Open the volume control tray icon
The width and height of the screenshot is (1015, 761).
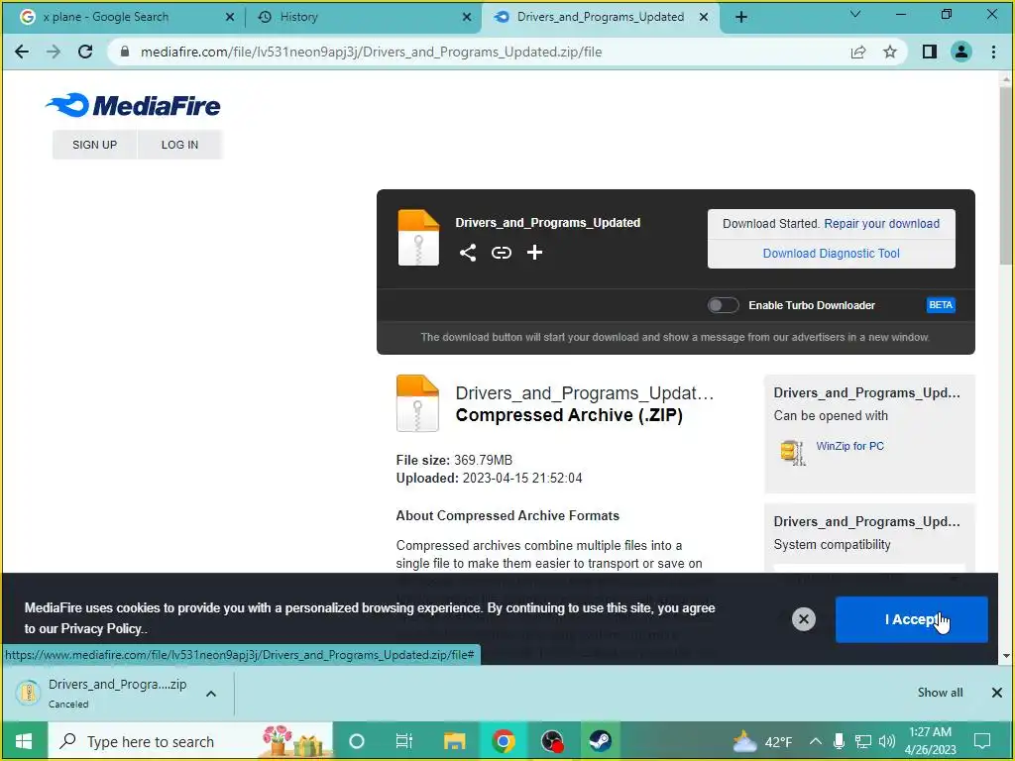[x=887, y=741]
